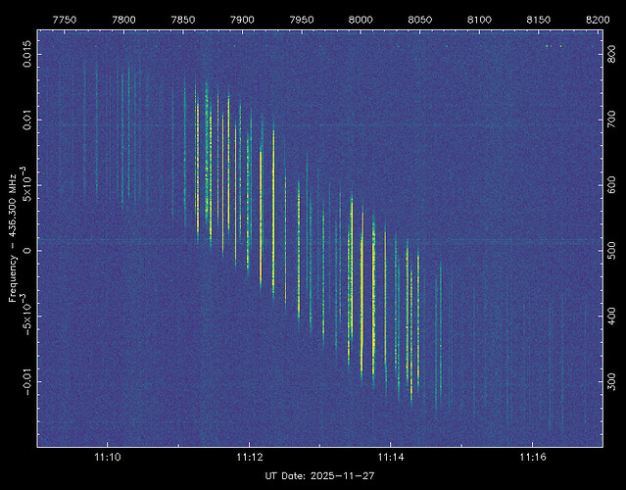Click the 0.015 left axis label
Screen dimensions: 626x490
click(x=27, y=56)
